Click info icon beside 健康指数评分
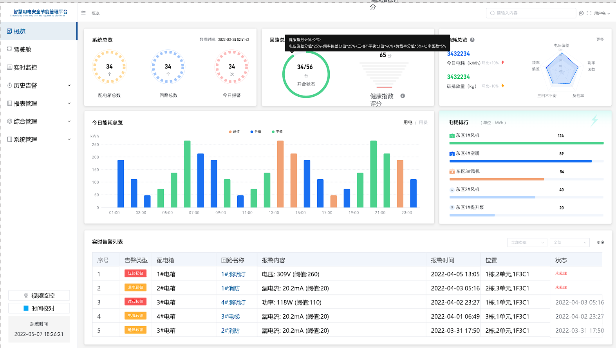 pos(403,96)
